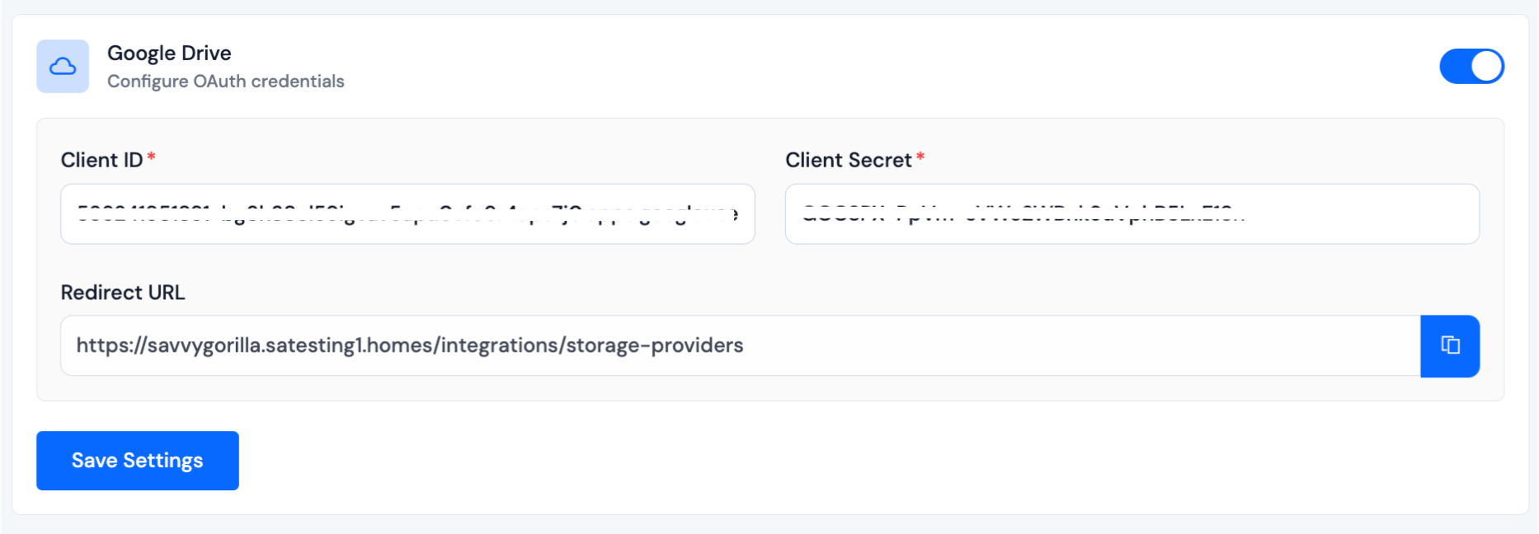Viewport: 1539px width, 534px height.
Task: Click the Save Settings button
Action: pyautogui.click(x=137, y=461)
